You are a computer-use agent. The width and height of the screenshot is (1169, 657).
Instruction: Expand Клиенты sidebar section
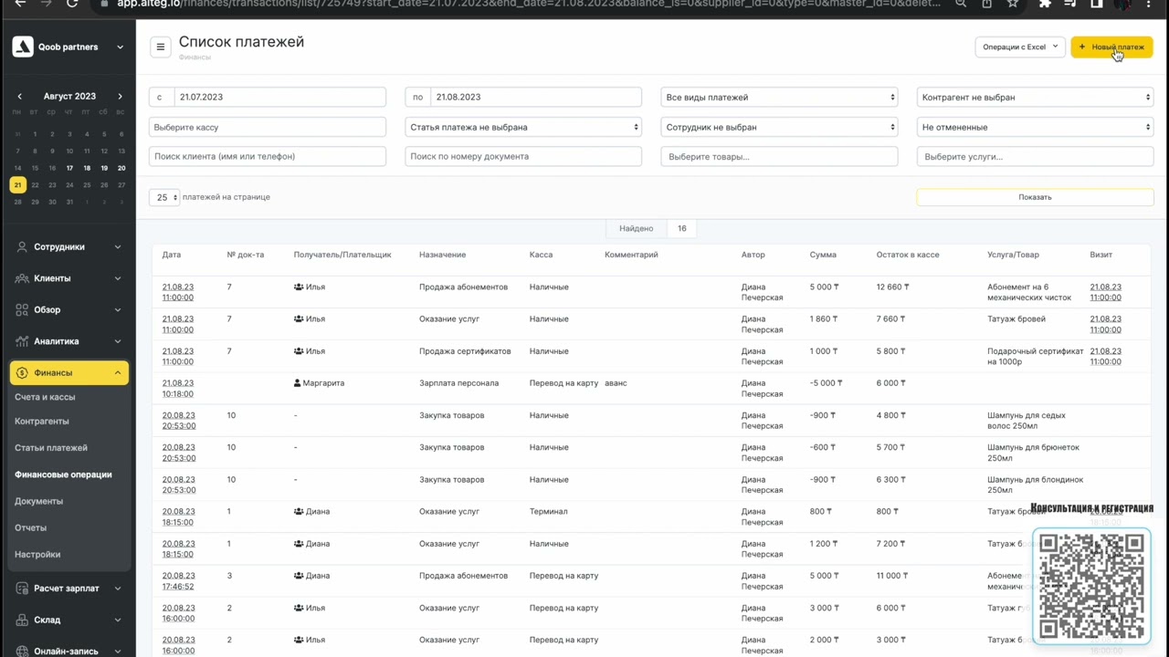tap(68, 278)
